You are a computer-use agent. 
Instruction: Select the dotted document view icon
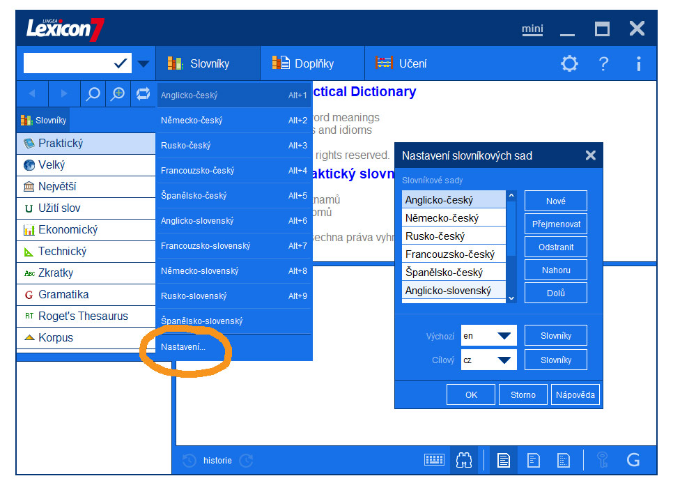click(563, 460)
